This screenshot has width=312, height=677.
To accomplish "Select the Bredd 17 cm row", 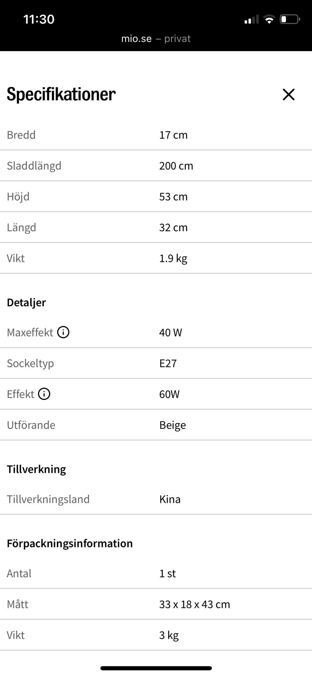I will [156, 135].
